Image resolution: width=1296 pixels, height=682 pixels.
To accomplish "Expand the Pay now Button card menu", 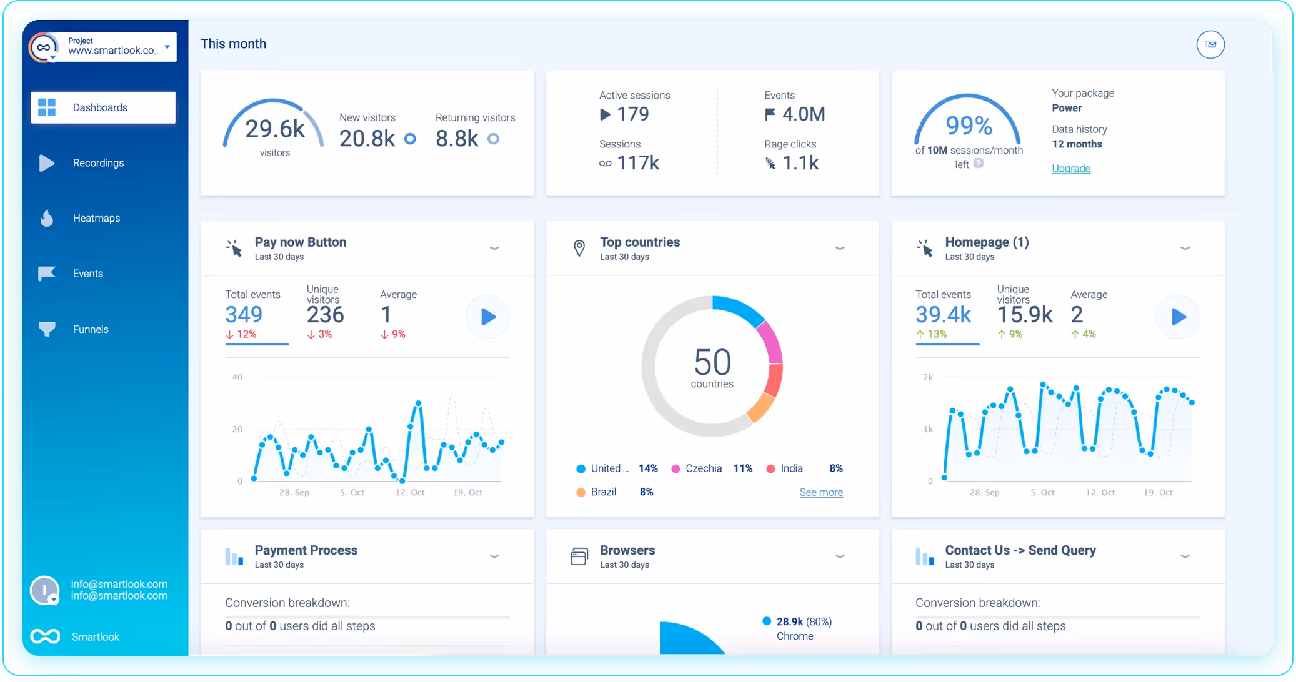I will pos(494,249).
